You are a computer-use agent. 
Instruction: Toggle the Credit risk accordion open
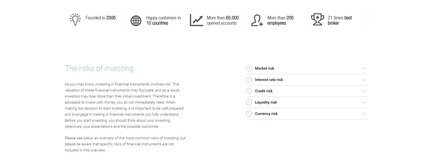click(364, 91)
